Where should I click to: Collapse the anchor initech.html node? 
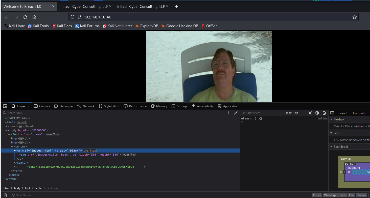[x=15, y=151]
